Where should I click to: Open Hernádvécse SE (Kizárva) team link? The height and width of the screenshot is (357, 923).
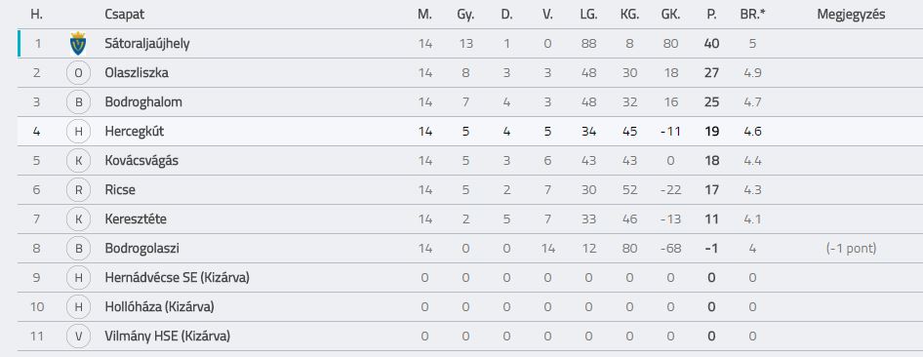(x=178, y=278)
